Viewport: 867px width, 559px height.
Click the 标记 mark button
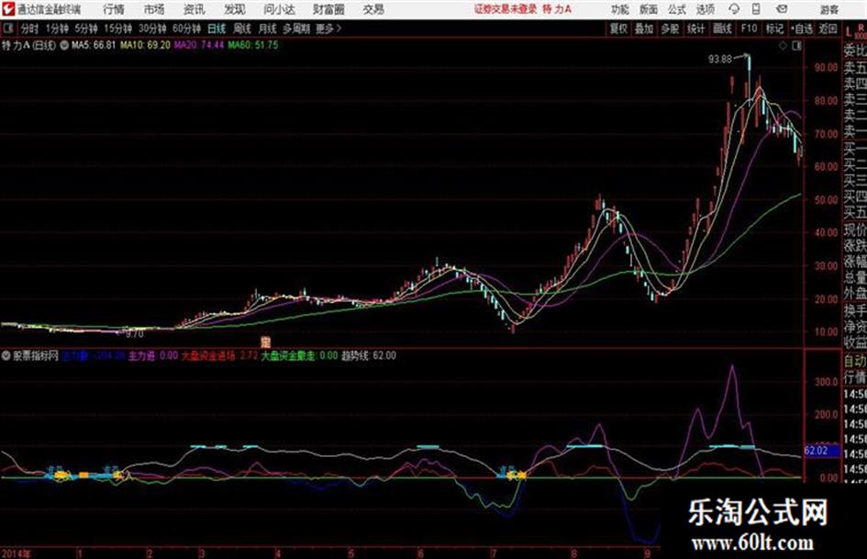click(x=774, y=28)
